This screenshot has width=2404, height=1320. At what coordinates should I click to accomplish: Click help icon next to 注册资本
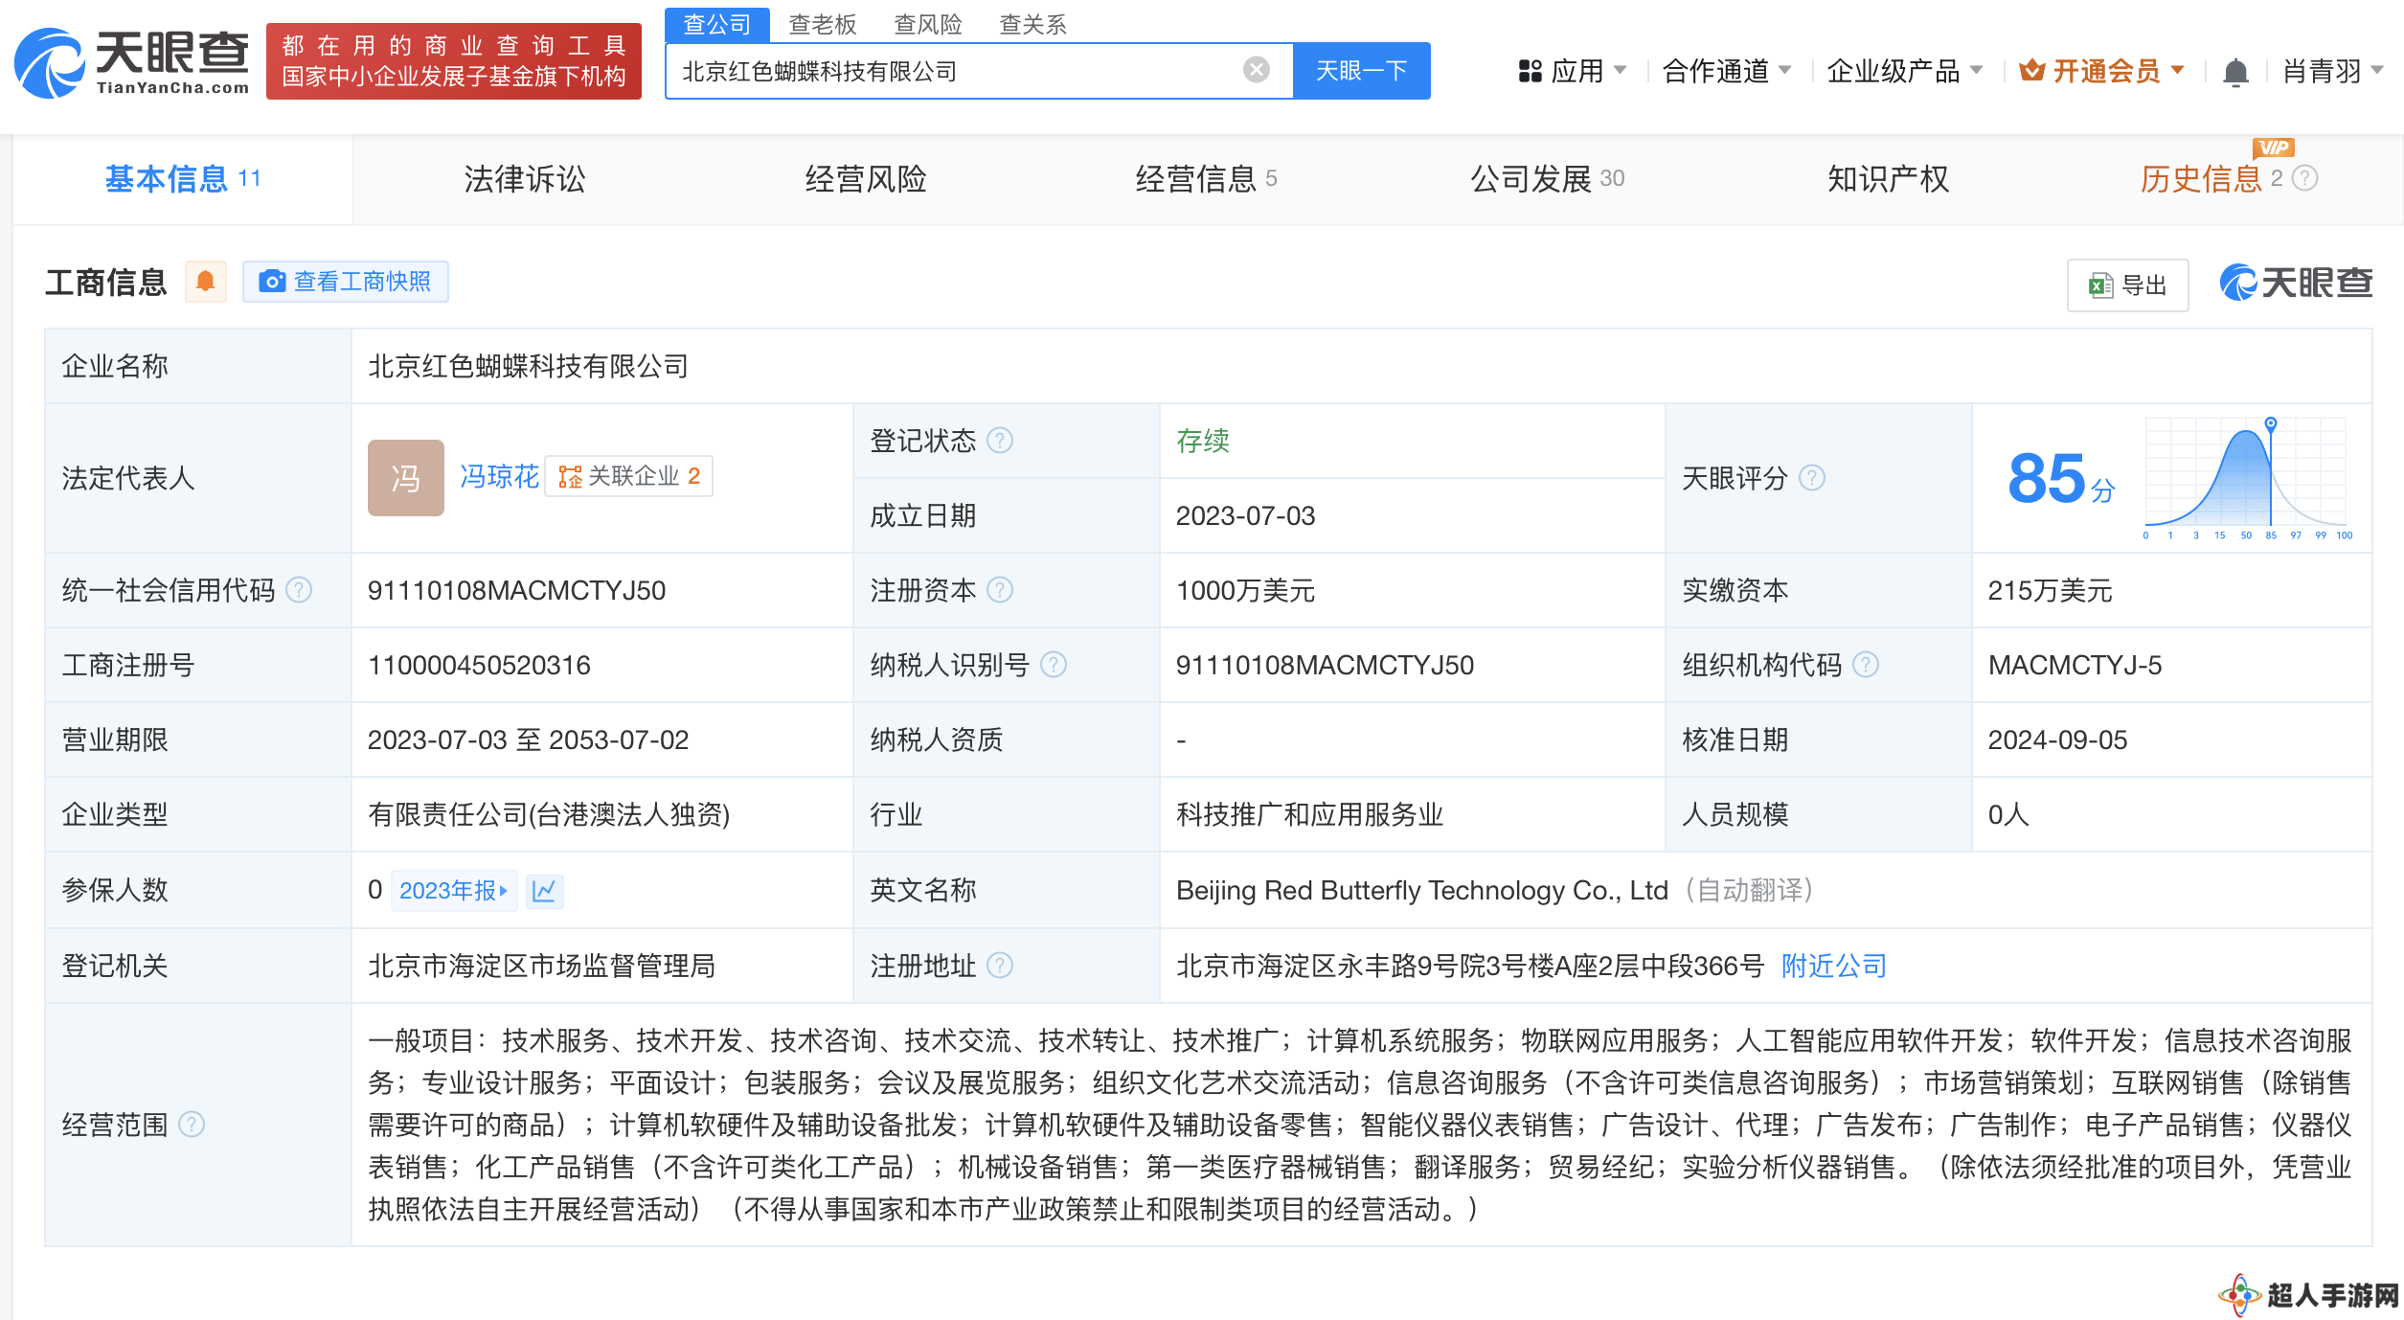click(x=999, y=590)
